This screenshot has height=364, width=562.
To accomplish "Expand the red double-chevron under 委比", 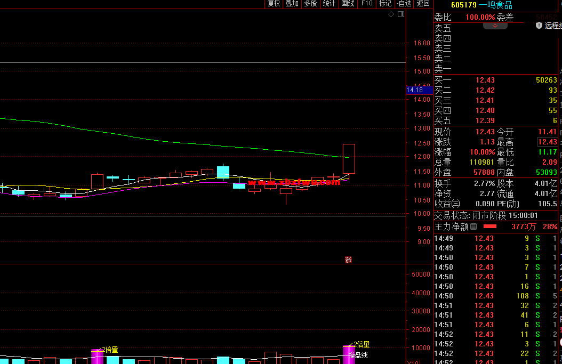I will pos(495,26).
